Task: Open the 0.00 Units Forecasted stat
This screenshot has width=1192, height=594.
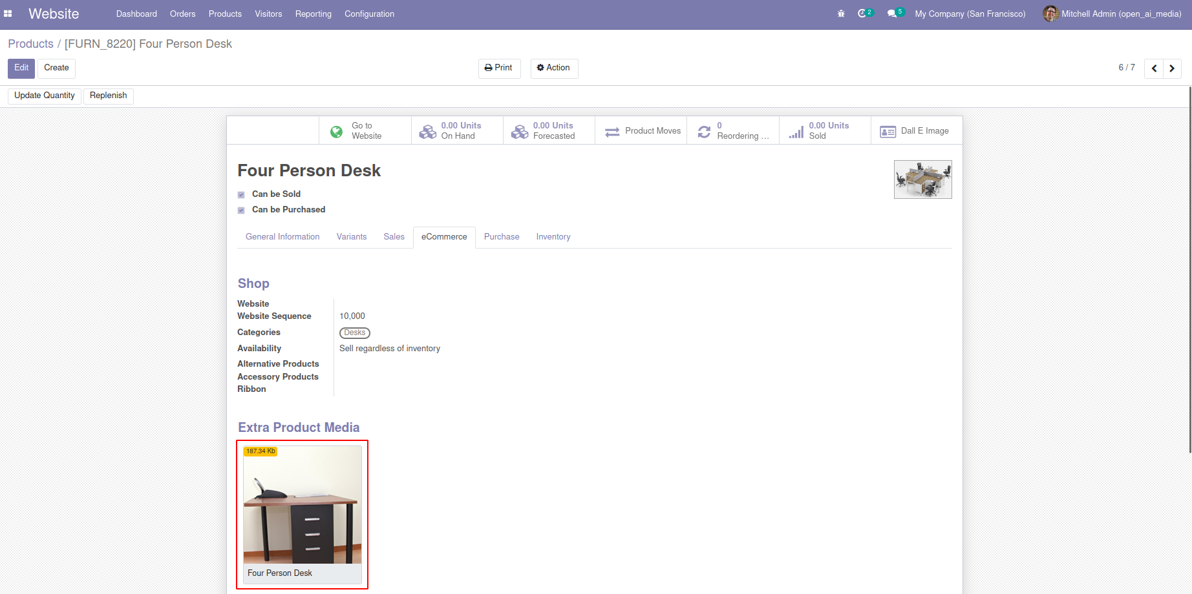Action: click(x=549, y=130)
